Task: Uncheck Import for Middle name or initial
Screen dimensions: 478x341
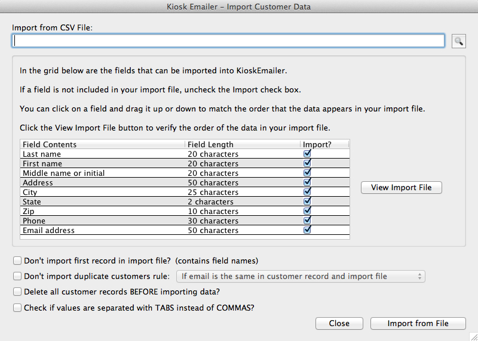Action: [x=307, y=172]
